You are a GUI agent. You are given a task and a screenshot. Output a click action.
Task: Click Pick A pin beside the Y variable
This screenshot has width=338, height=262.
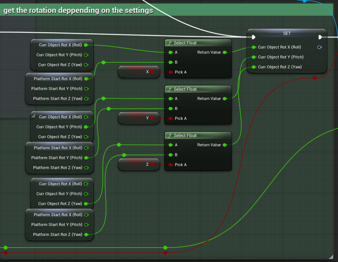click(x=170, y=118)
